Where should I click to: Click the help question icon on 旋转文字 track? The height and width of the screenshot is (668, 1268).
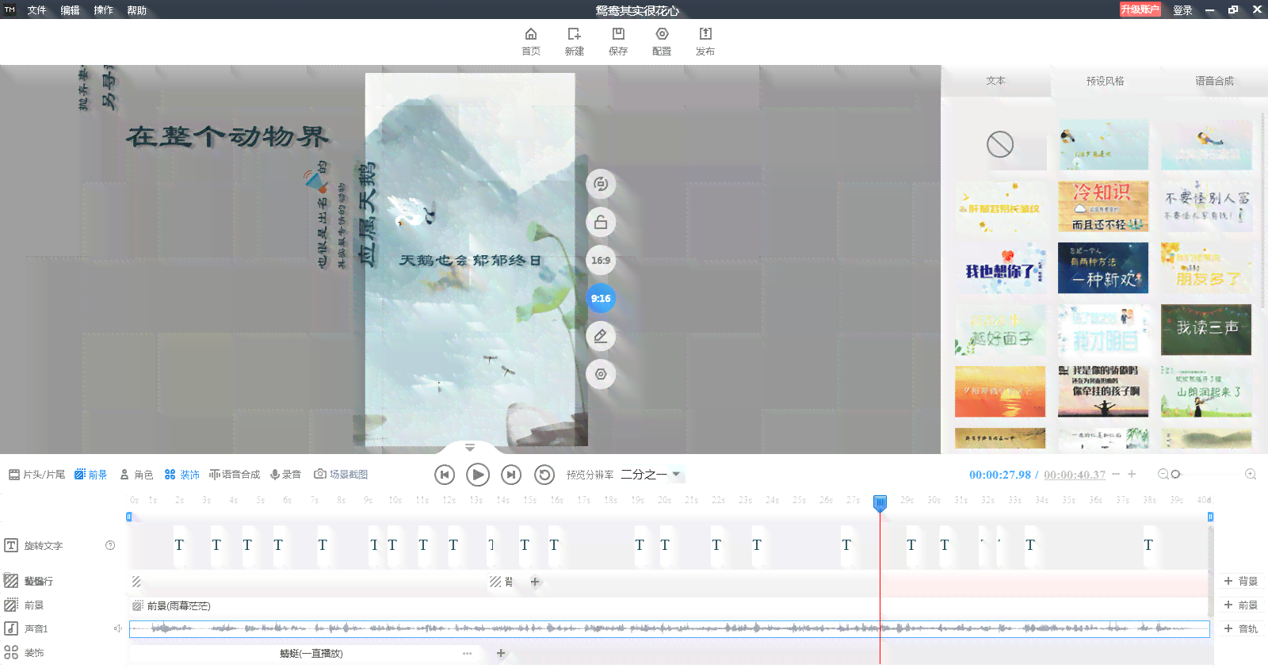point(110,545)
